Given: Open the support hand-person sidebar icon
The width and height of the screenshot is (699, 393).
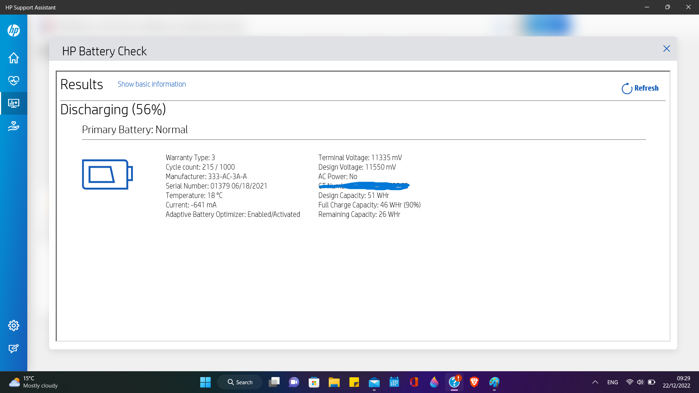Looking at the screenshot, I should coord(13,126).
